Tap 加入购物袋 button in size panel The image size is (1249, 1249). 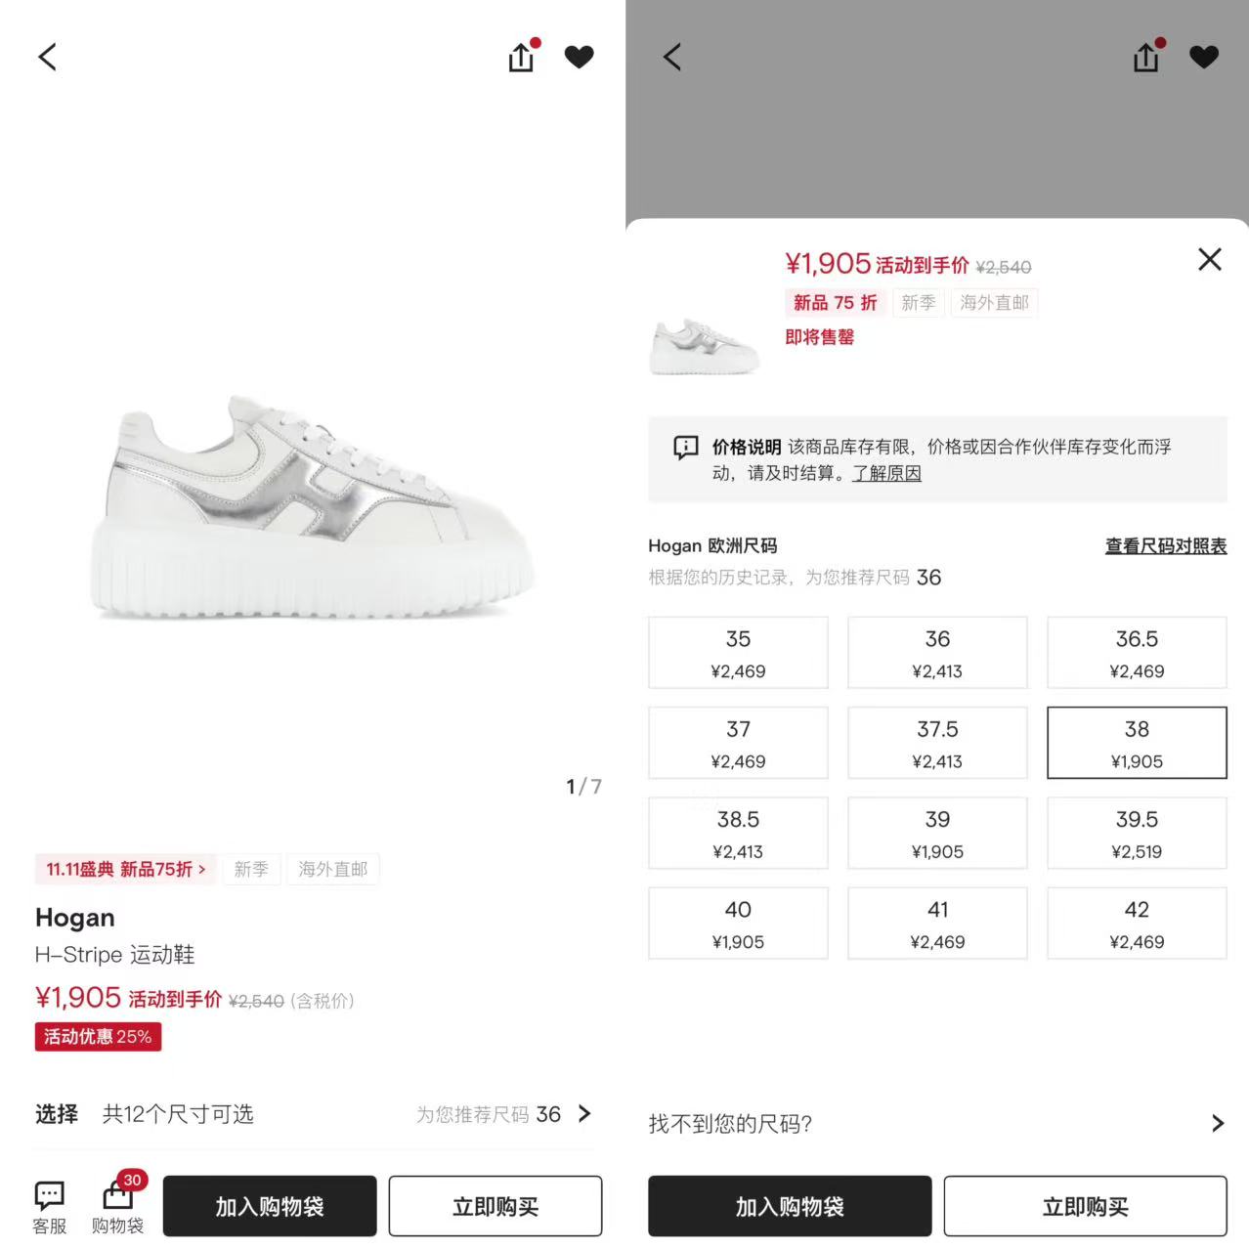[790, 1207]
